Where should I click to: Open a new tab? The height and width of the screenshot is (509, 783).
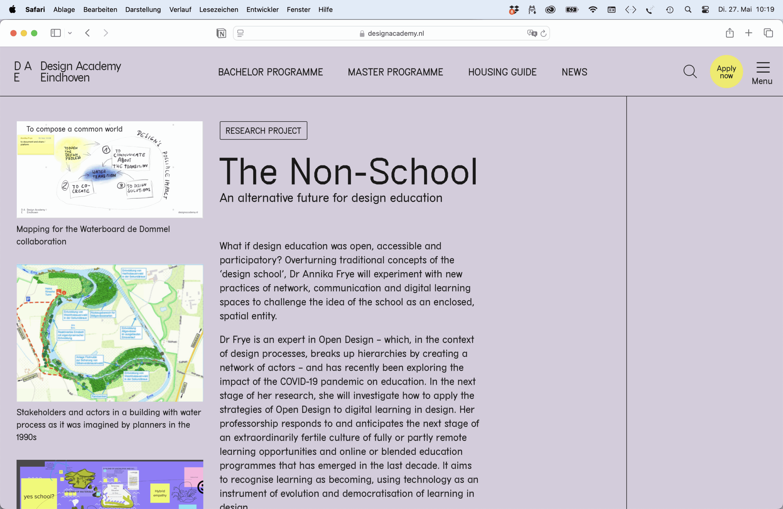point(748,33)
